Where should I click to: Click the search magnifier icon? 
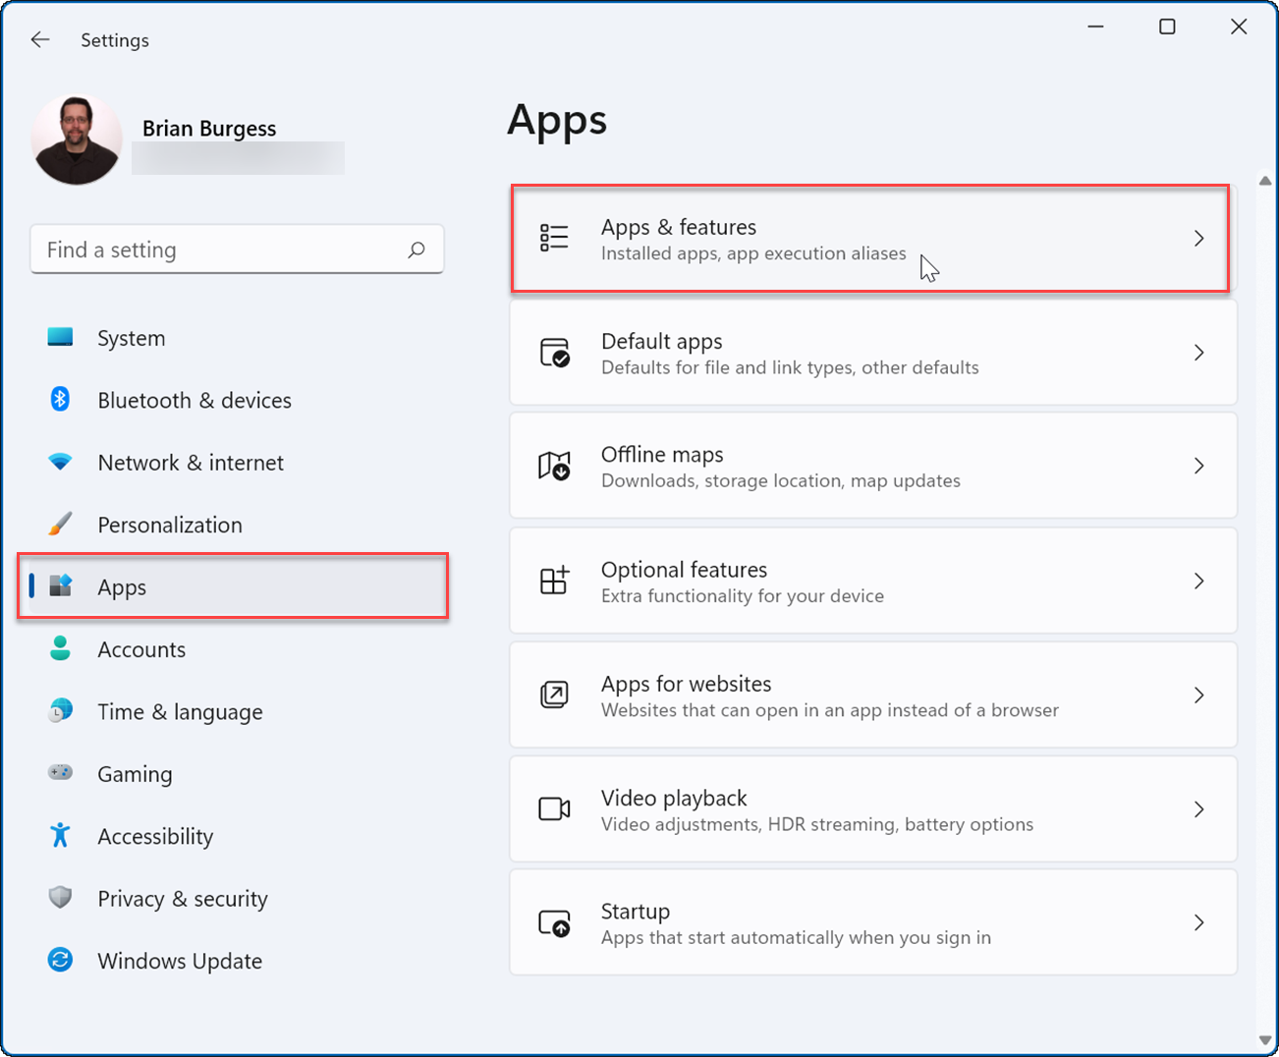[x=417, y=250]
